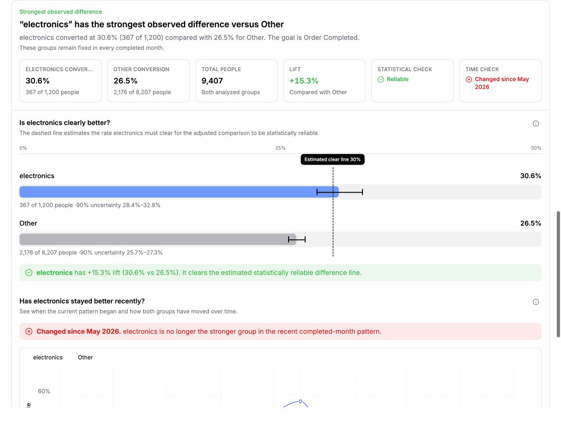Viewport: 561px width, 427px height.
Task: Click the "50%" scale label above the bars
Action: [x=536, y=148]
